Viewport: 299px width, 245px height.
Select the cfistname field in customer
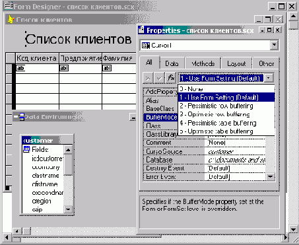click(x=45, y=184)
